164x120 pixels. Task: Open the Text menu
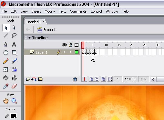tap(62, 11)
